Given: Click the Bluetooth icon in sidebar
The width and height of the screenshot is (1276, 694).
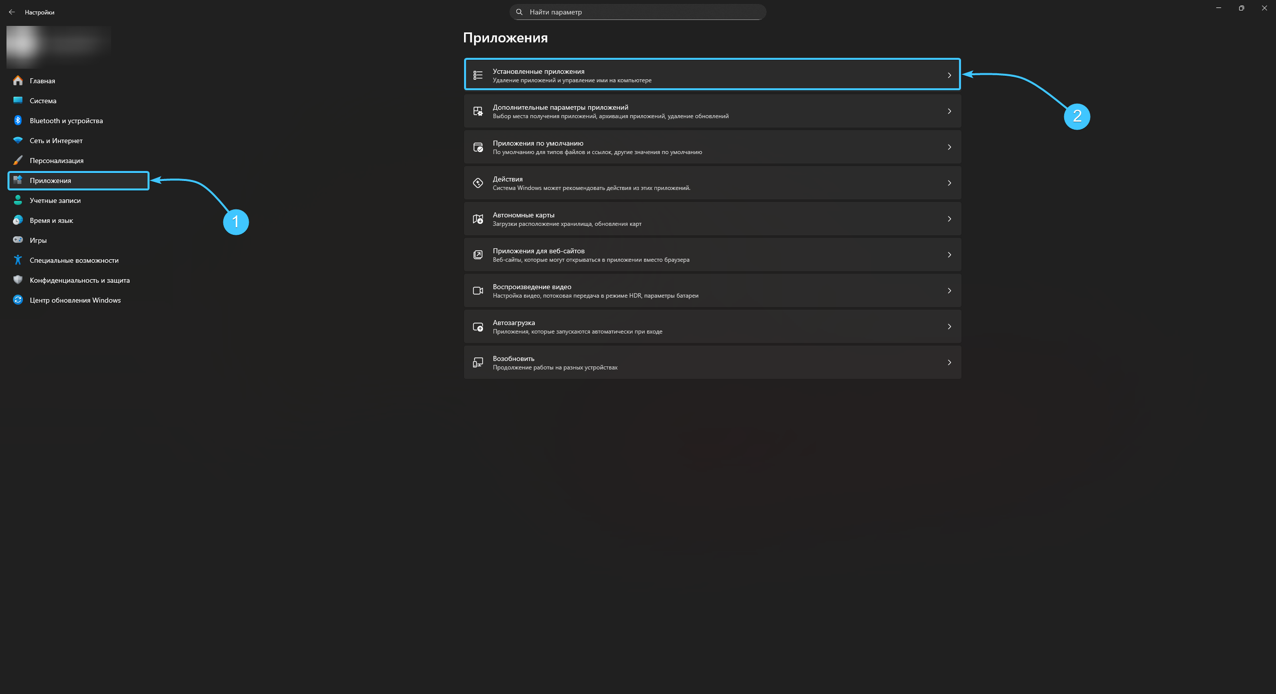Looking at the screenshot, I should (18, 121).
